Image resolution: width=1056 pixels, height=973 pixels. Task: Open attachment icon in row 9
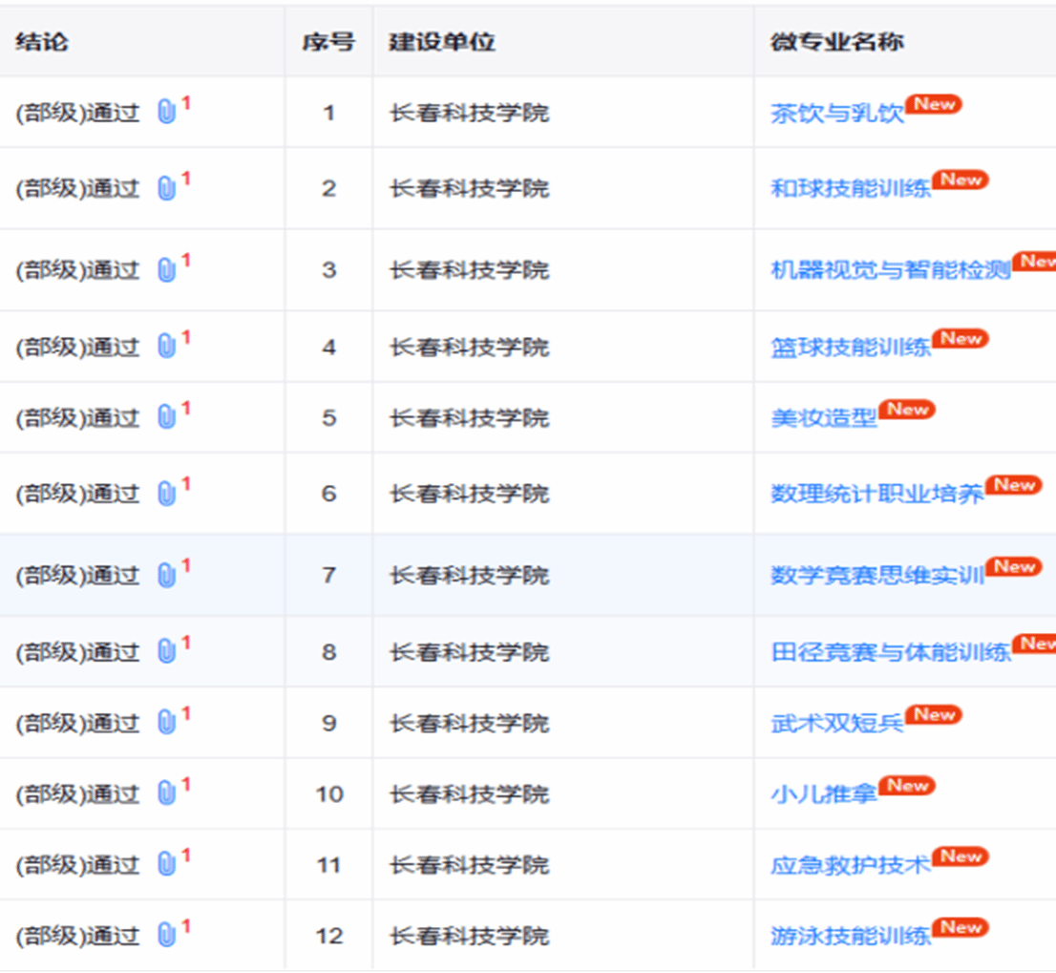(166, 723)
